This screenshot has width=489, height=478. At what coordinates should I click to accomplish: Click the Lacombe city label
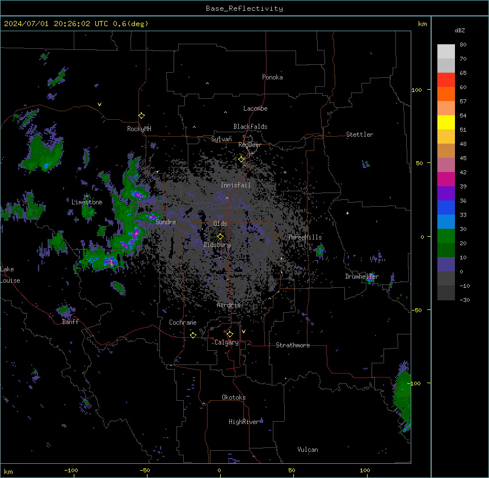point(255,108)
